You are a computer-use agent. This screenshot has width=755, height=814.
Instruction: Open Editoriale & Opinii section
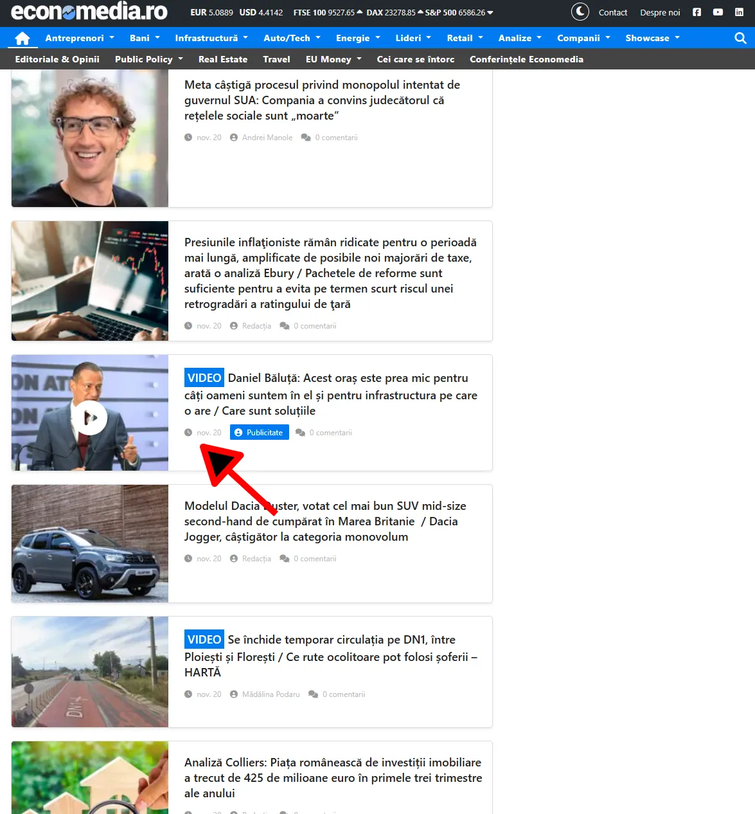click(57, 59)
